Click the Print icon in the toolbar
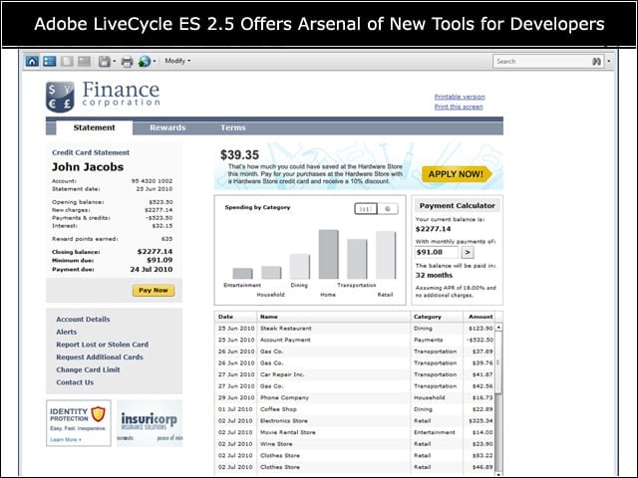 [x=127, y=62]
